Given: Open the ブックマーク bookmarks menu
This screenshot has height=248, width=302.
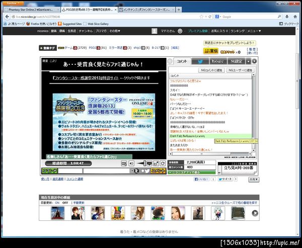Looking at the screenshot, I should pyautogui.click(x=289, y=24).
